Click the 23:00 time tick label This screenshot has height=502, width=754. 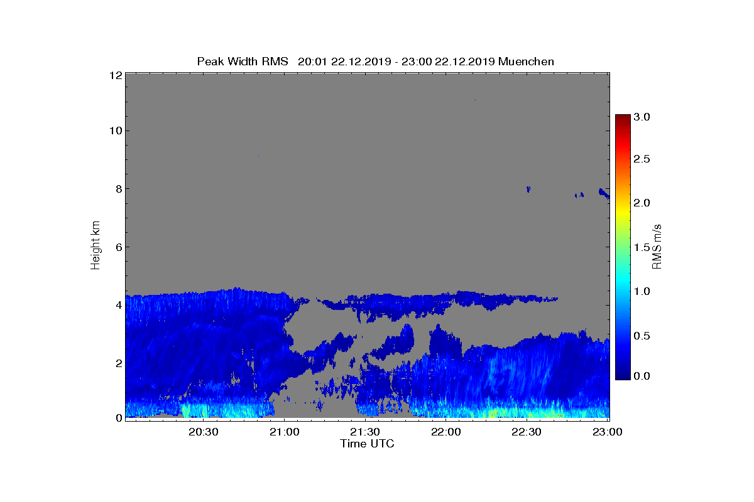(607, 432)
